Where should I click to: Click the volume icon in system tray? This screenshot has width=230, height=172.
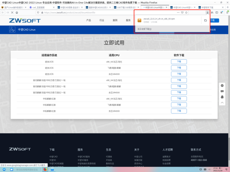(x=210, y=169)
